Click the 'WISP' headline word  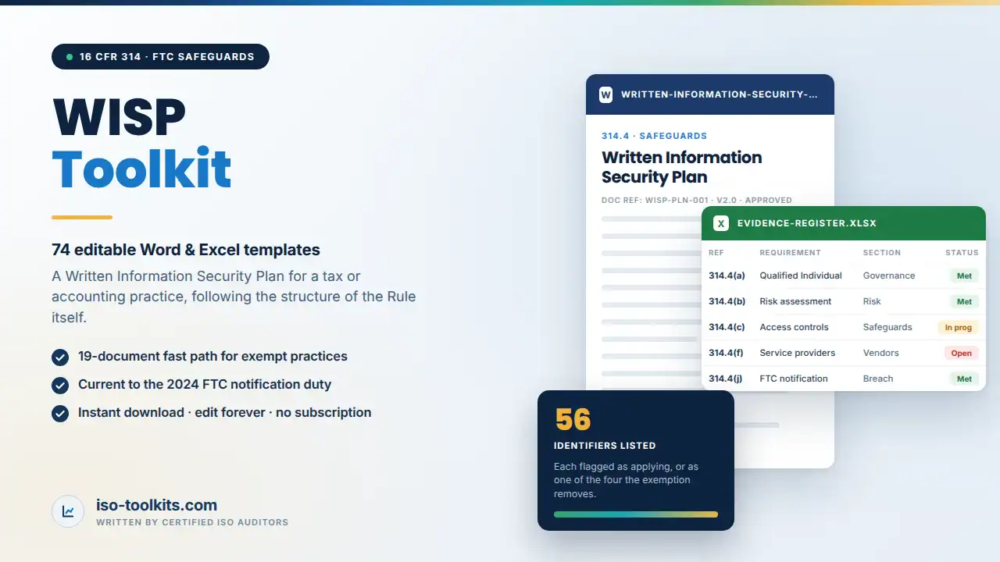tap(119, 117)
